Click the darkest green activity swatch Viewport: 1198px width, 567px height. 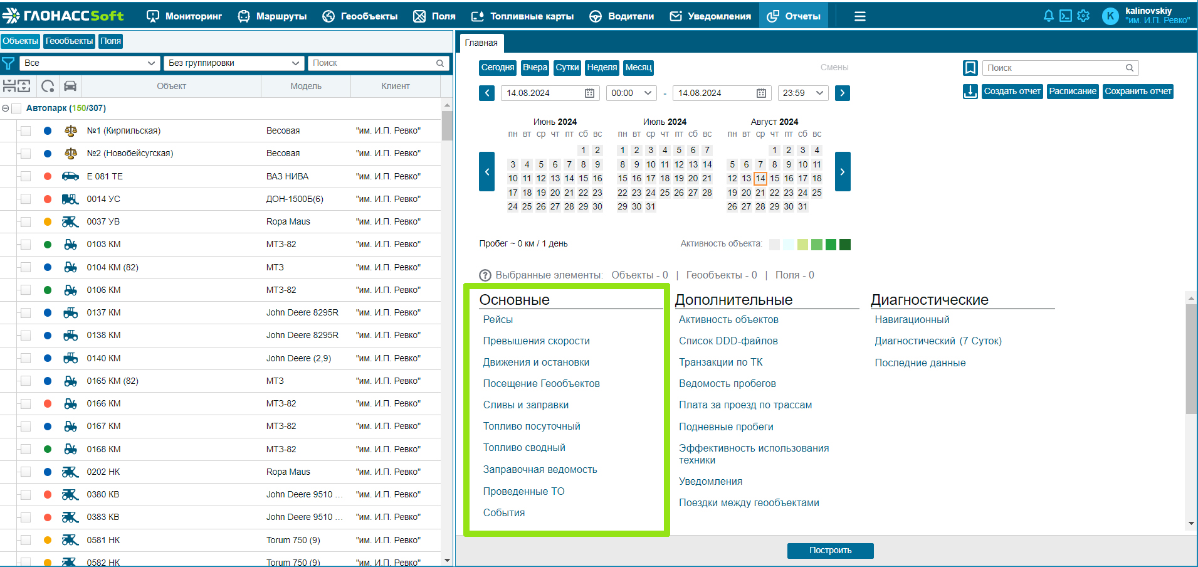pos(845,245)
